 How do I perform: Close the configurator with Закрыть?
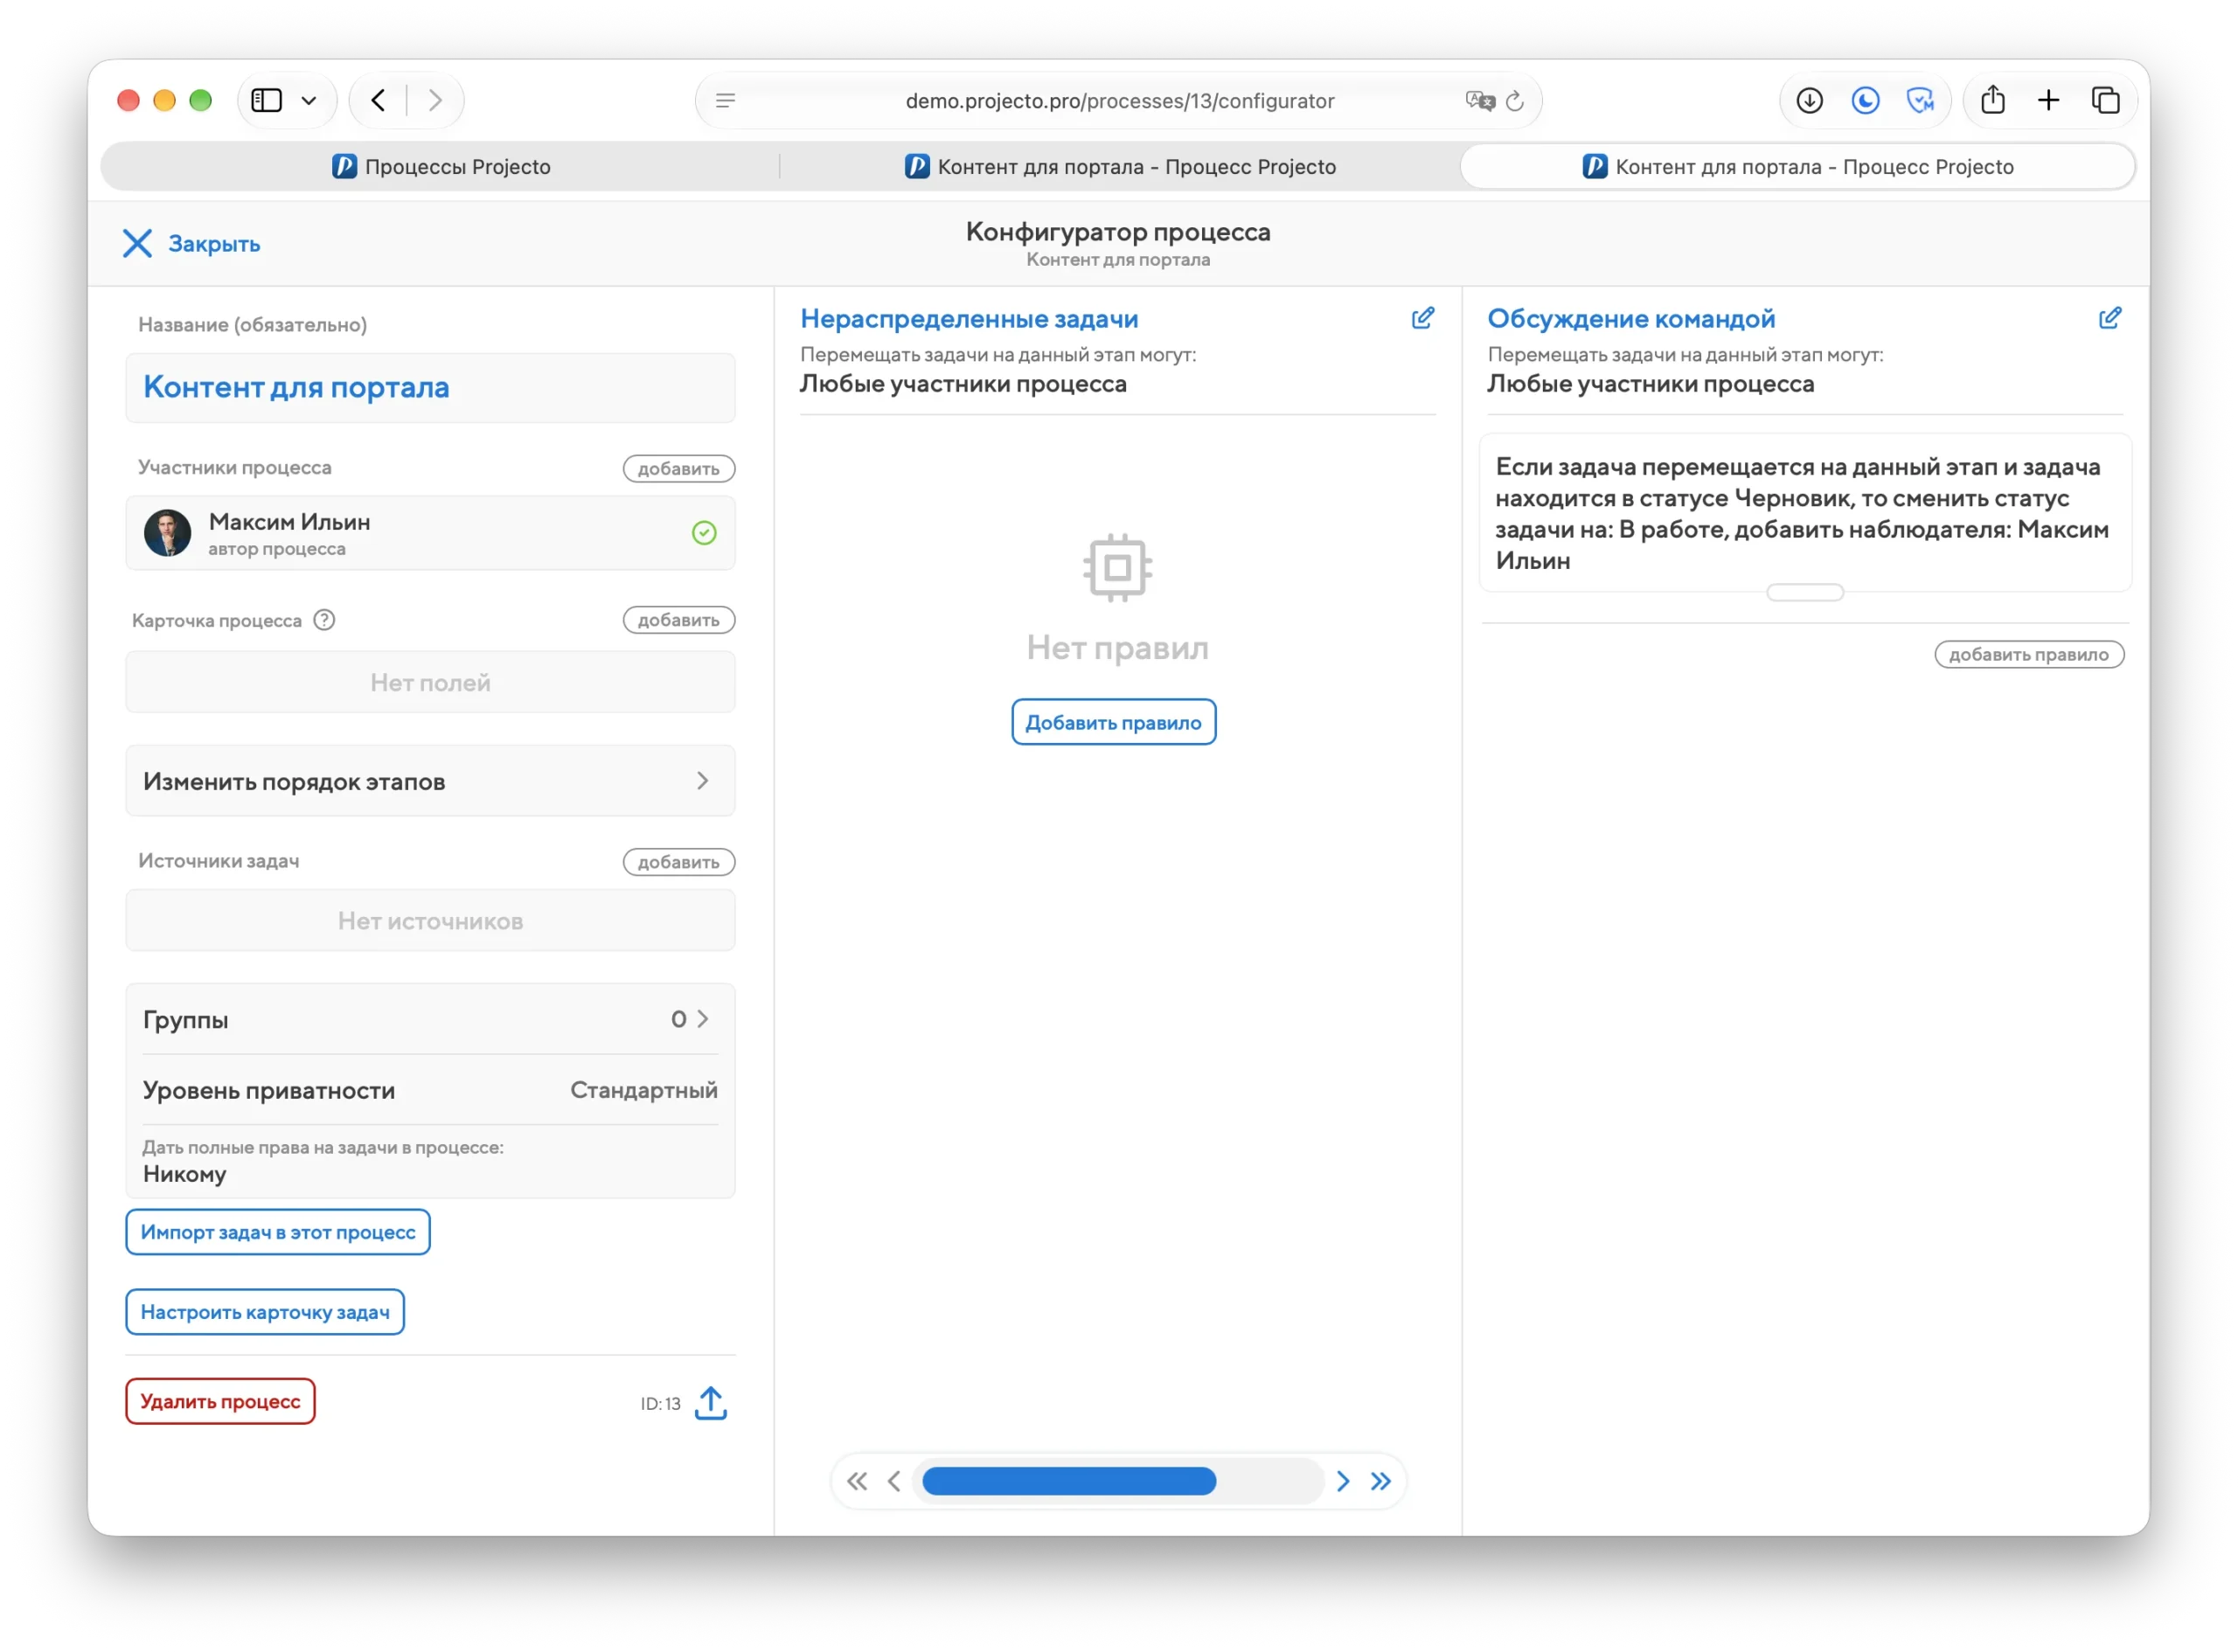coord(191,243)
